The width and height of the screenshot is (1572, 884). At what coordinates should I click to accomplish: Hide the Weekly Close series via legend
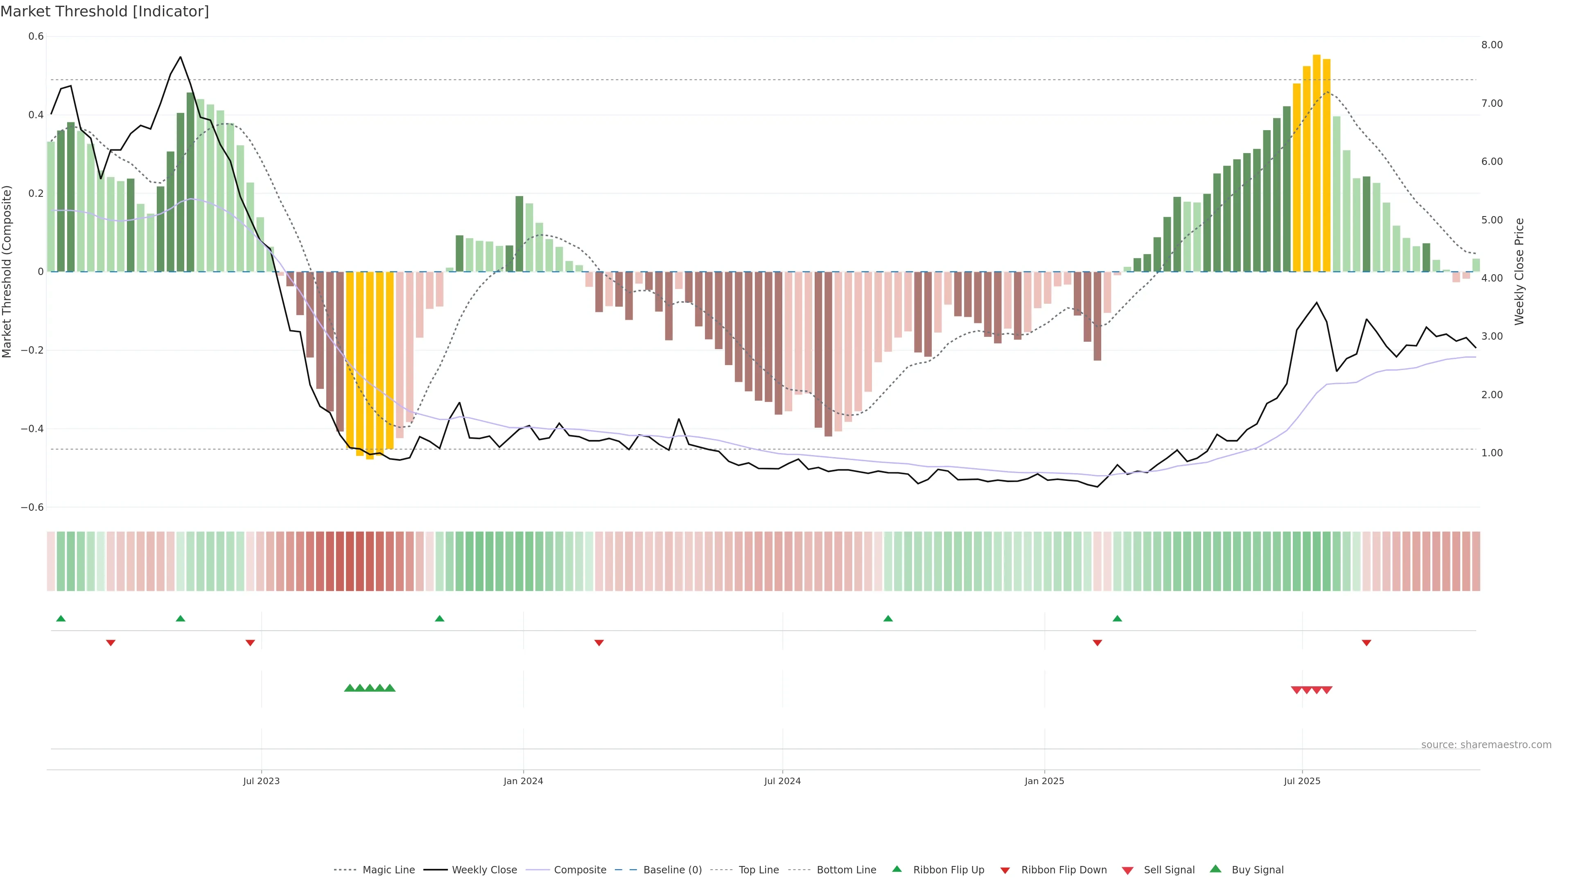[x=484, y=869]
